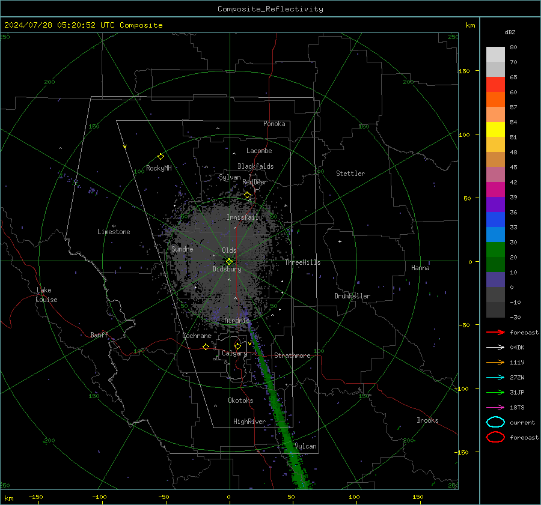
Task: Click the Blackfalds city label
Action: pos(255,166)
